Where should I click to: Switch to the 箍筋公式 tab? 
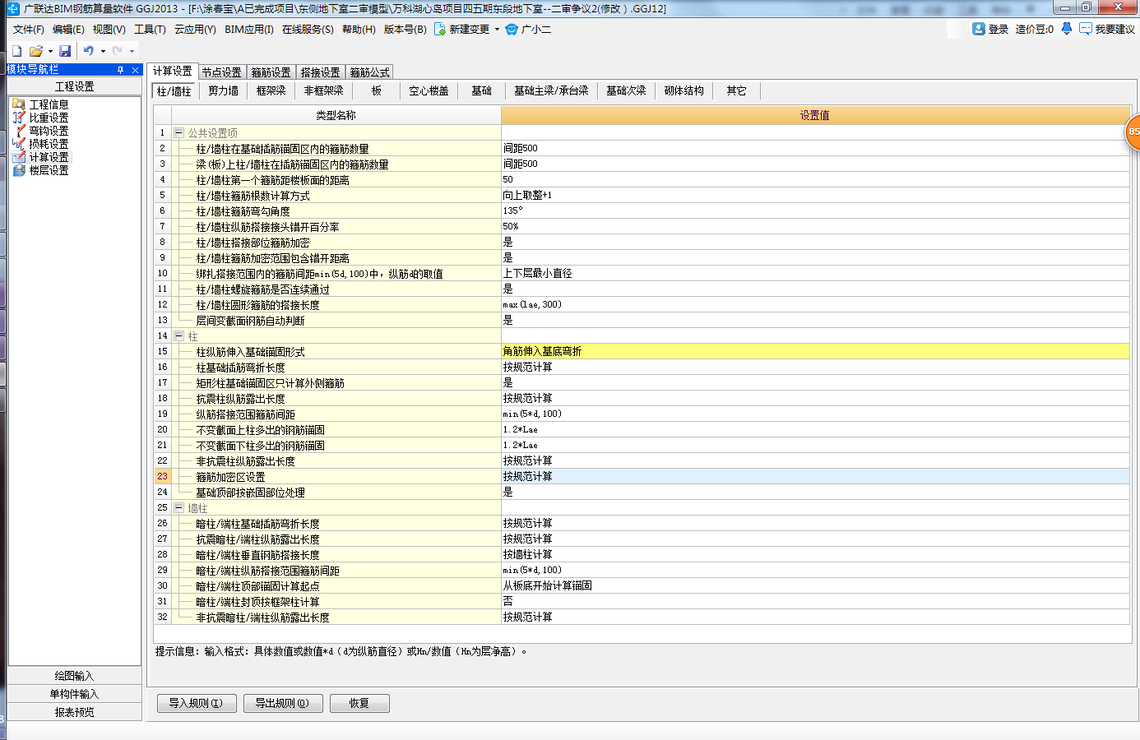[x=370, y=72]
